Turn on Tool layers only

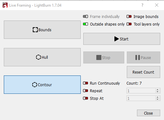tap(129, 24)
